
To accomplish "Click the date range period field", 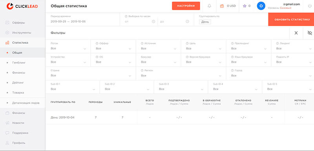I will [x=83, y=19].
